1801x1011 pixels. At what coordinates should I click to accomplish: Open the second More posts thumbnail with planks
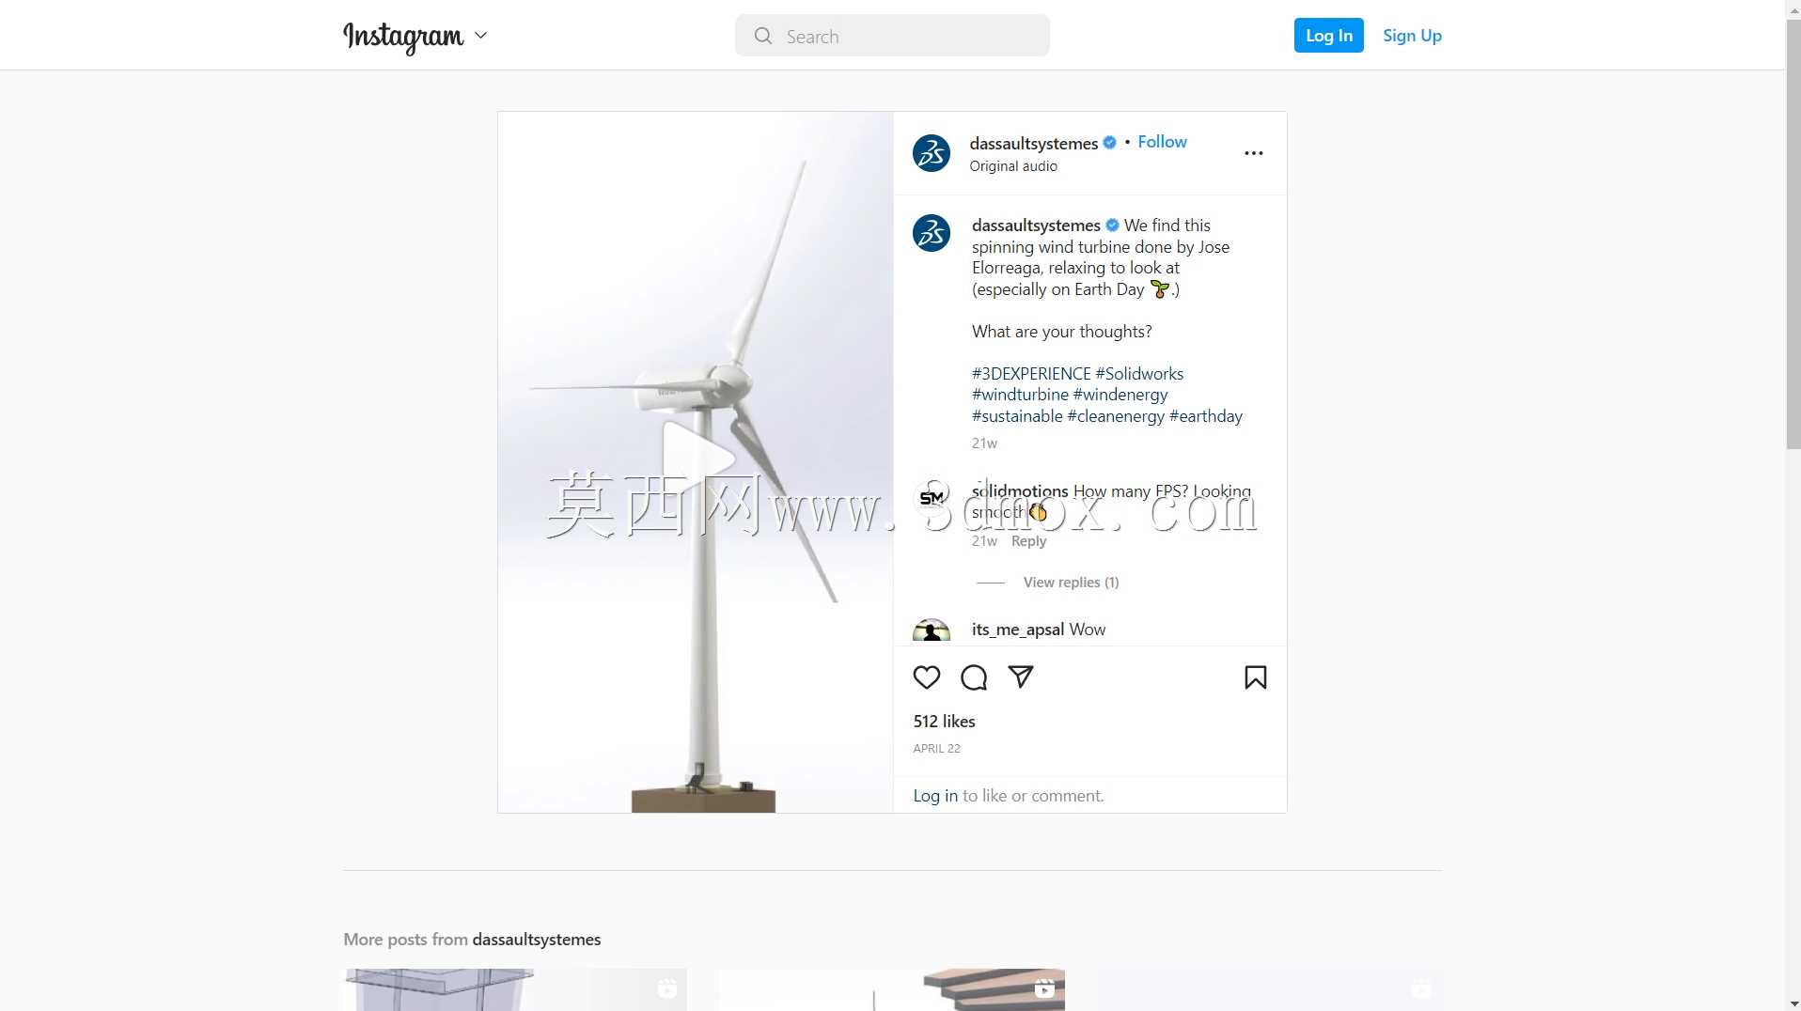click(892, 989)
